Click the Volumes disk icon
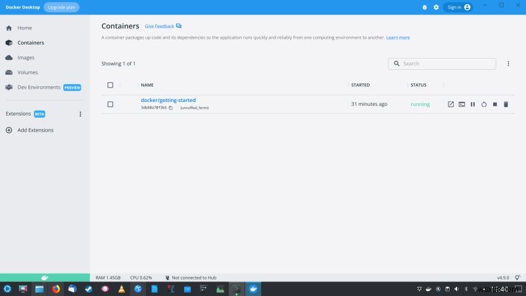This screenshot has height=296, width=526. [9, 72]
